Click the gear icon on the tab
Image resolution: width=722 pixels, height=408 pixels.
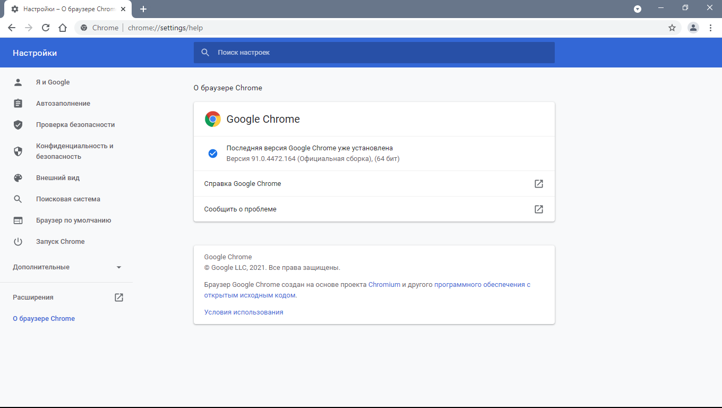point(15,9)
